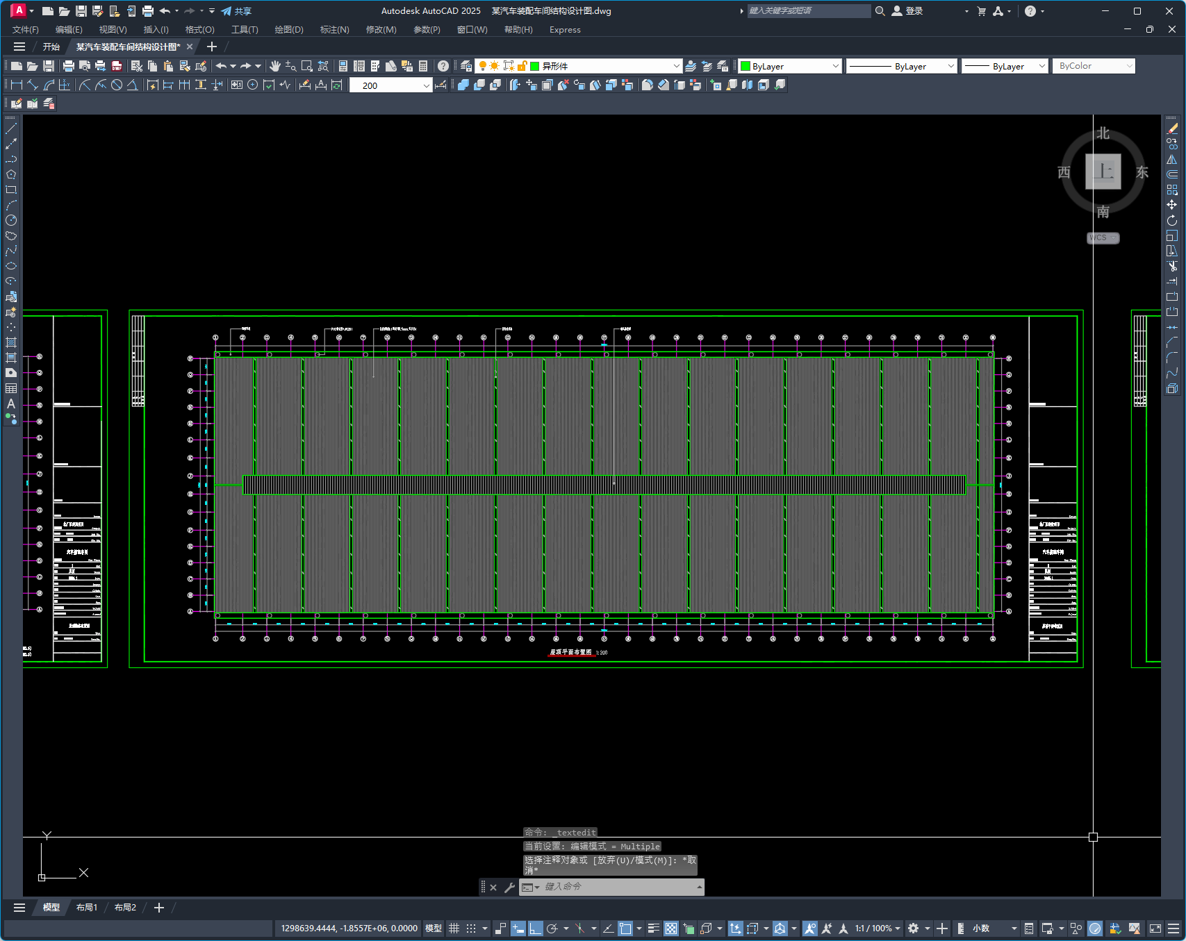This screenshot has width=1186, height=941.
Task: Select the Diameter dimension tool
Action: tap(117, 85)
